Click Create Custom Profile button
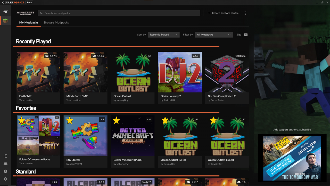The width and height of the screenshot is (330, 186). pos(223,13)
